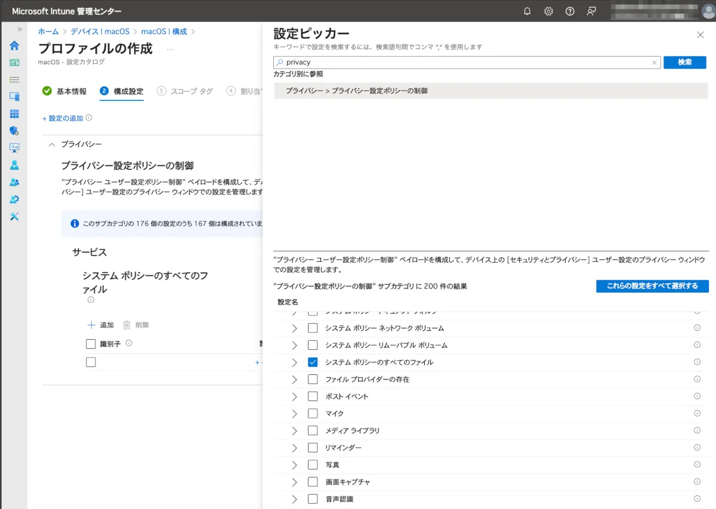Open Endpoint security shield icon
The height and width of the screenshot is (509, 716).
tap(14, 131)
